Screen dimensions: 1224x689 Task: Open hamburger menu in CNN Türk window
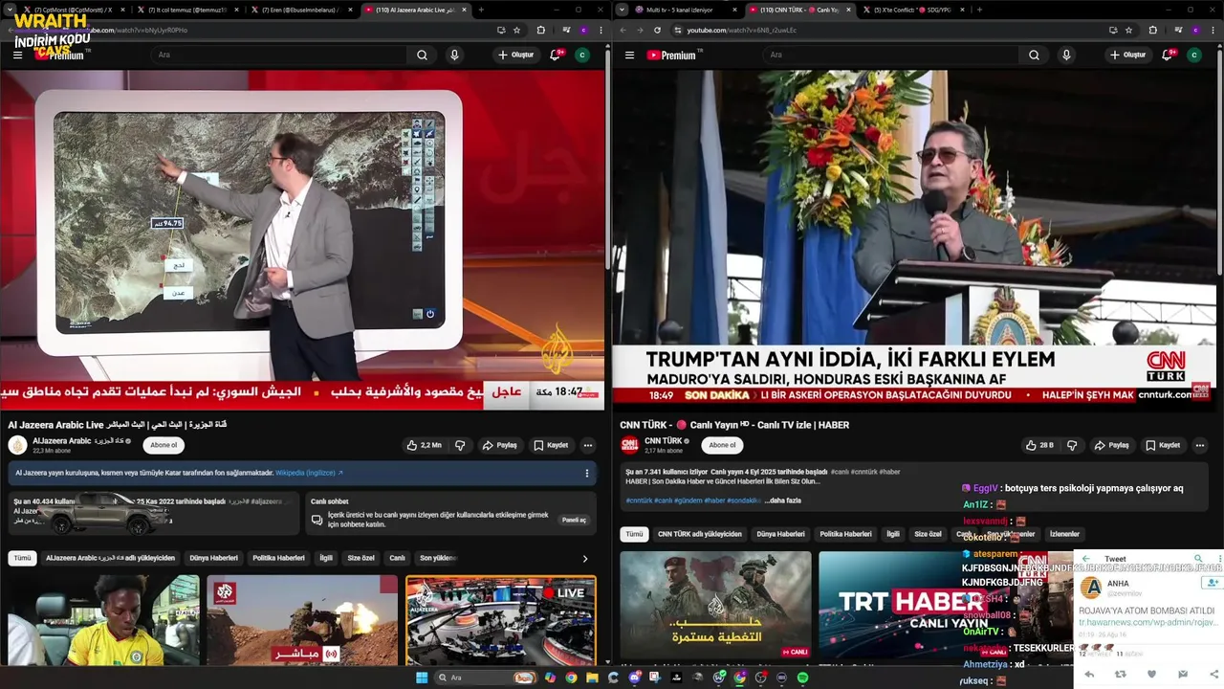[x=629, y=55]
